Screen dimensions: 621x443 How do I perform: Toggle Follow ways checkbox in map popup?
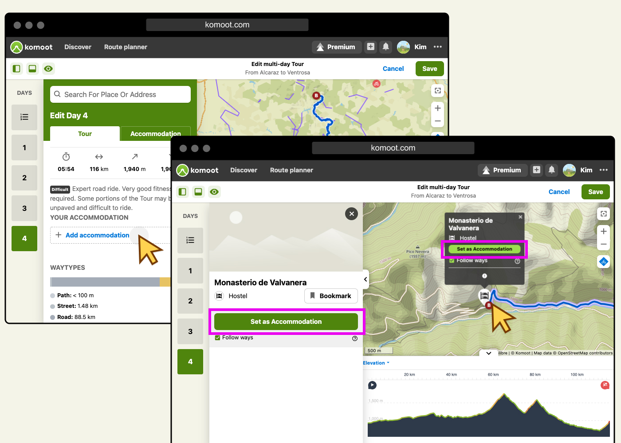452,260
